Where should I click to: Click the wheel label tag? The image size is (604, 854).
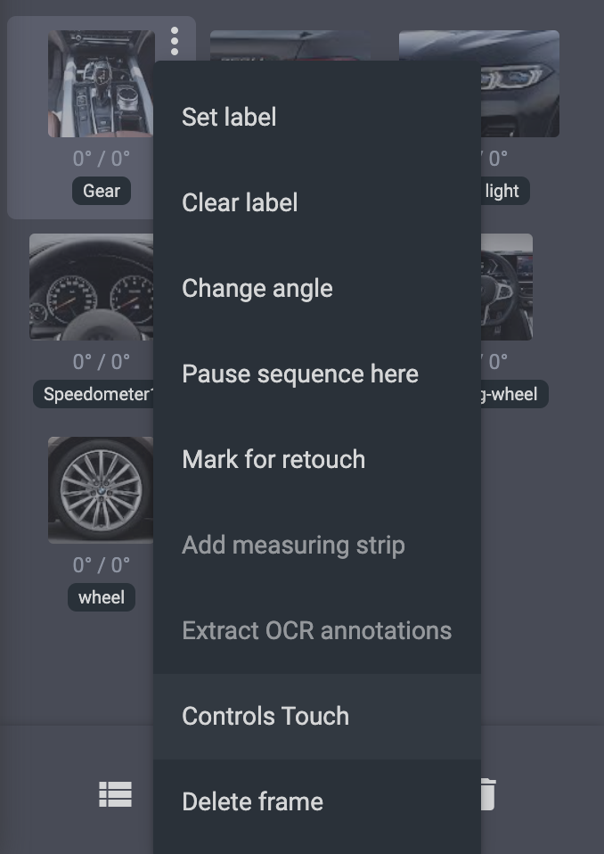[x=102, y=597]
